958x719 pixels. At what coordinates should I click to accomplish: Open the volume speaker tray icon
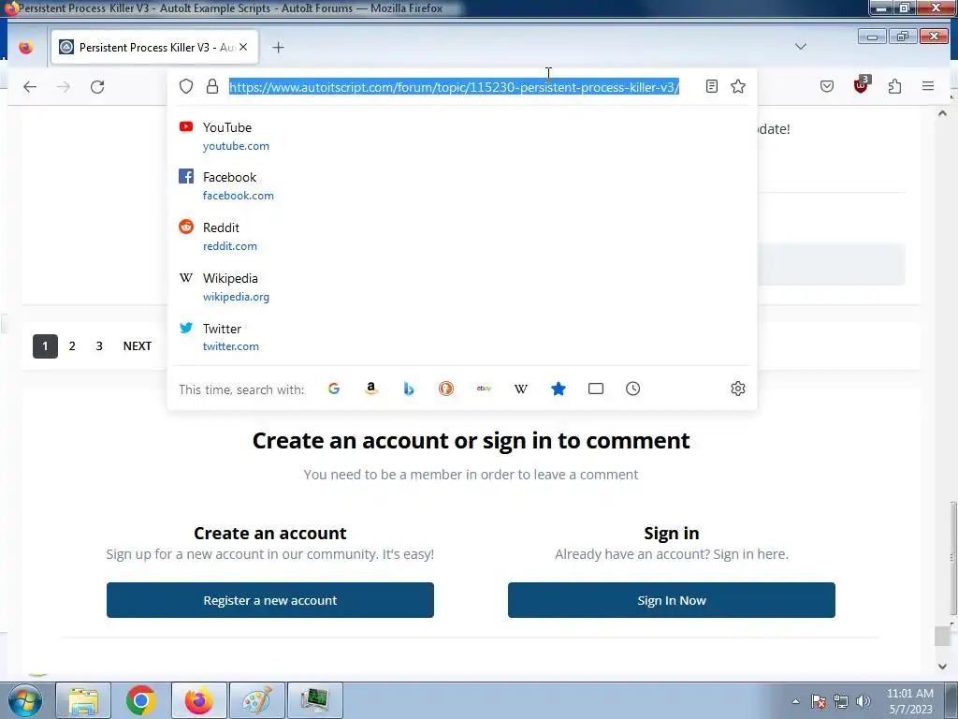[864, 701]
